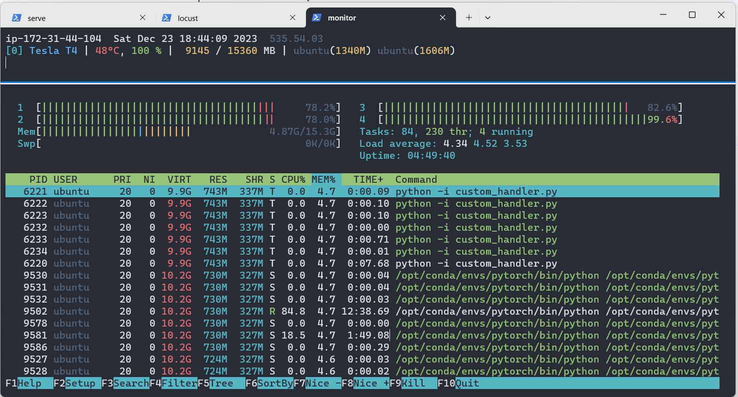Select process row with PID 6220
738x397 pixels.
pos(362,263)
